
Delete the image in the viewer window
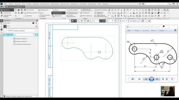[x=172, y=79]
